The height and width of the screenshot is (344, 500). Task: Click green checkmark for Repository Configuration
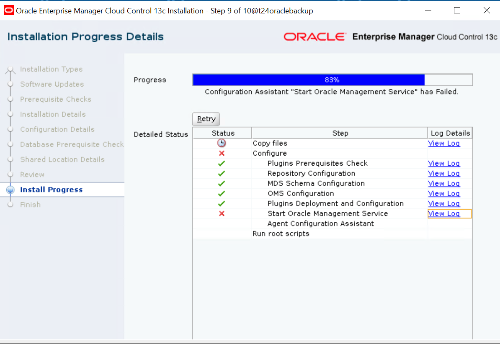[222, 173]
